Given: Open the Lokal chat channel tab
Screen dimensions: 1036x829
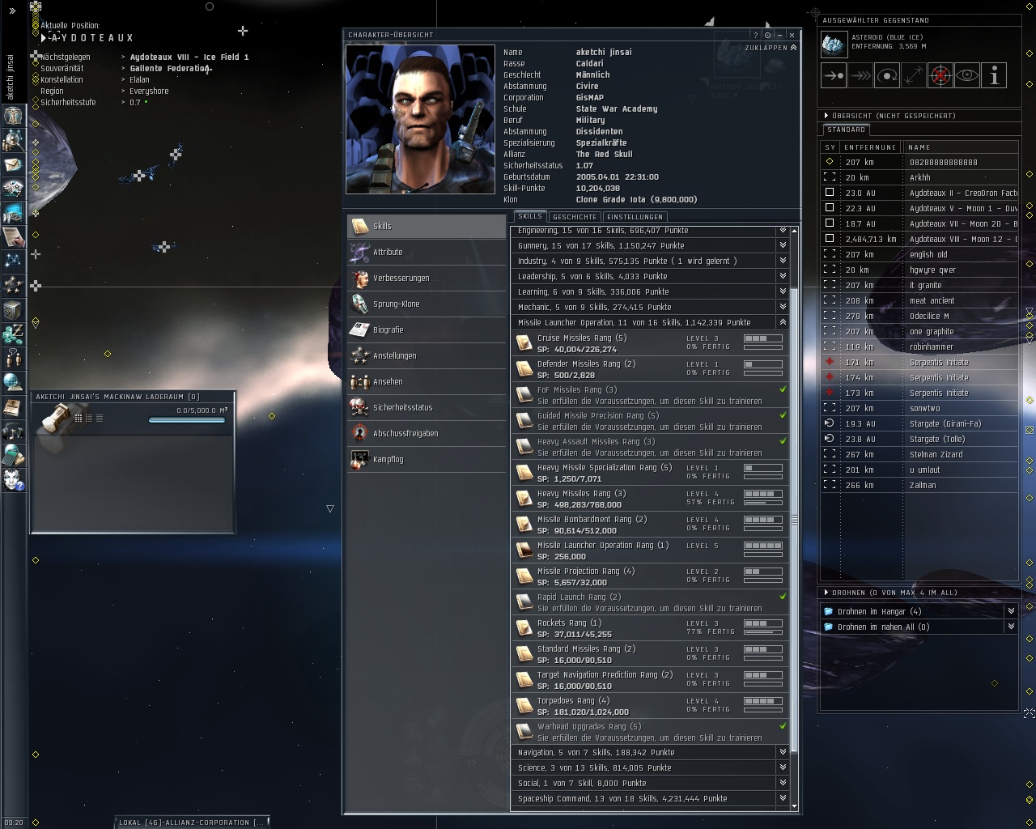Looking at the screenshot, I should (191, 823).
